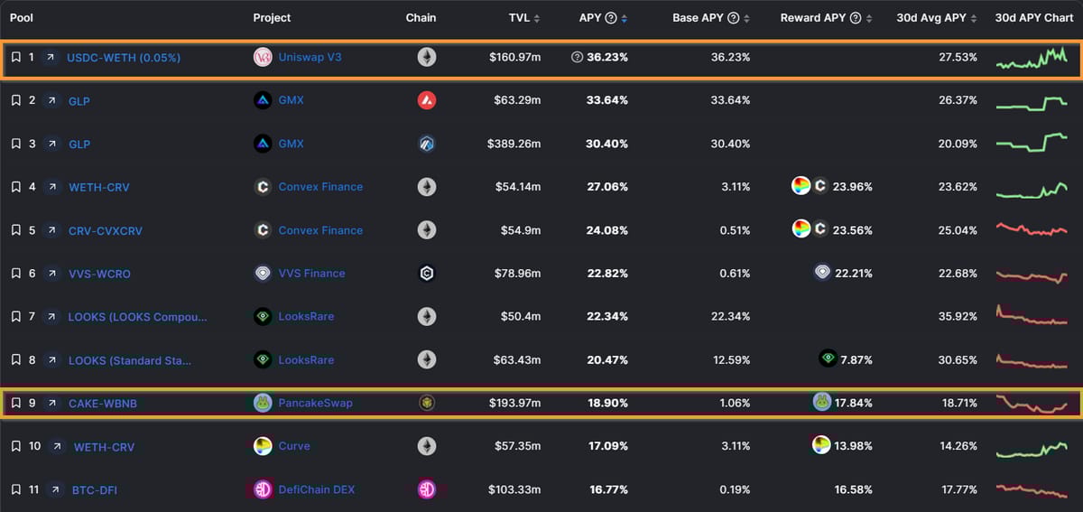Bookmark the USDC-WETH (0.05%) pool
1083x512 pixels.
(x=15, y=57)
